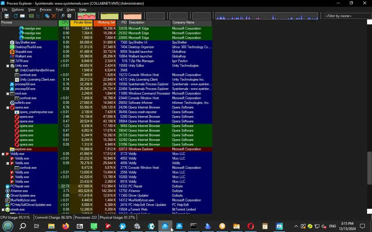The image size is (372, 232).
Task: Click the PCRepair.exe process icon
Action: [8, 186]
